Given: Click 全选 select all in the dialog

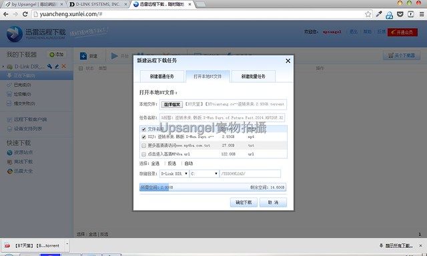Looking at the screenshot, I should coord(155,163).
